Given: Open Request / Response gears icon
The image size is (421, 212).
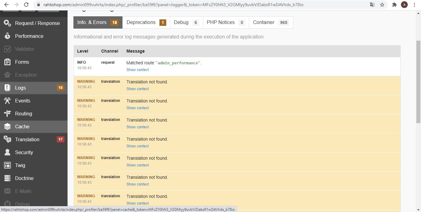Looking at the screenshot, I should pyautogui.click(x=7, y=23).
